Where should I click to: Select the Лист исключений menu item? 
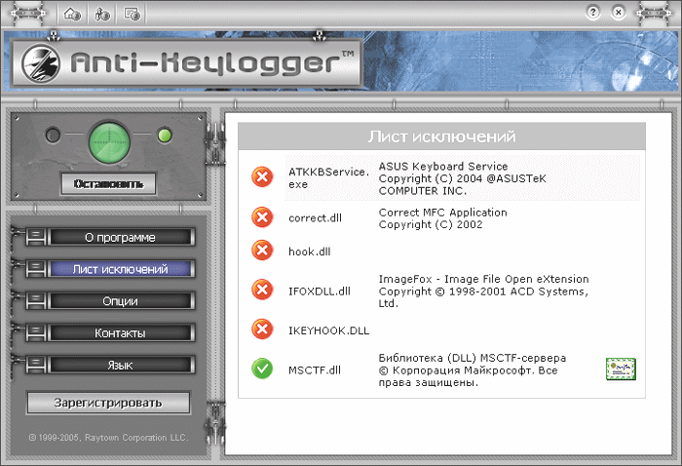(x=121, y=269)
